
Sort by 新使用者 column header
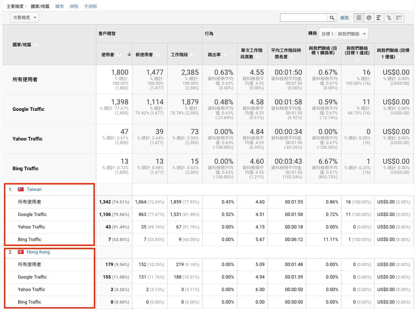(144, 54)
